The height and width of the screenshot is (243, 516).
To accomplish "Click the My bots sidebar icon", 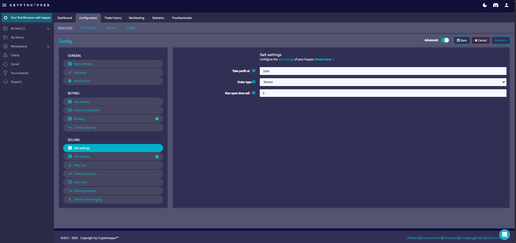I will tap(5, 28).
